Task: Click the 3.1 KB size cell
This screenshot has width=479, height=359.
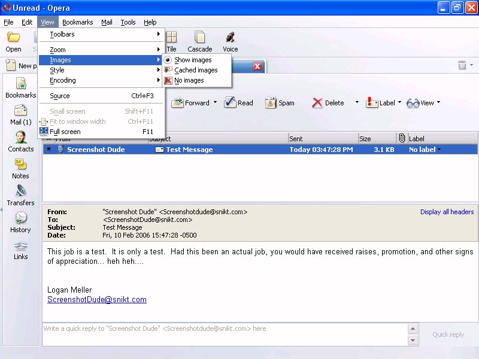Action: click(384, 150)
